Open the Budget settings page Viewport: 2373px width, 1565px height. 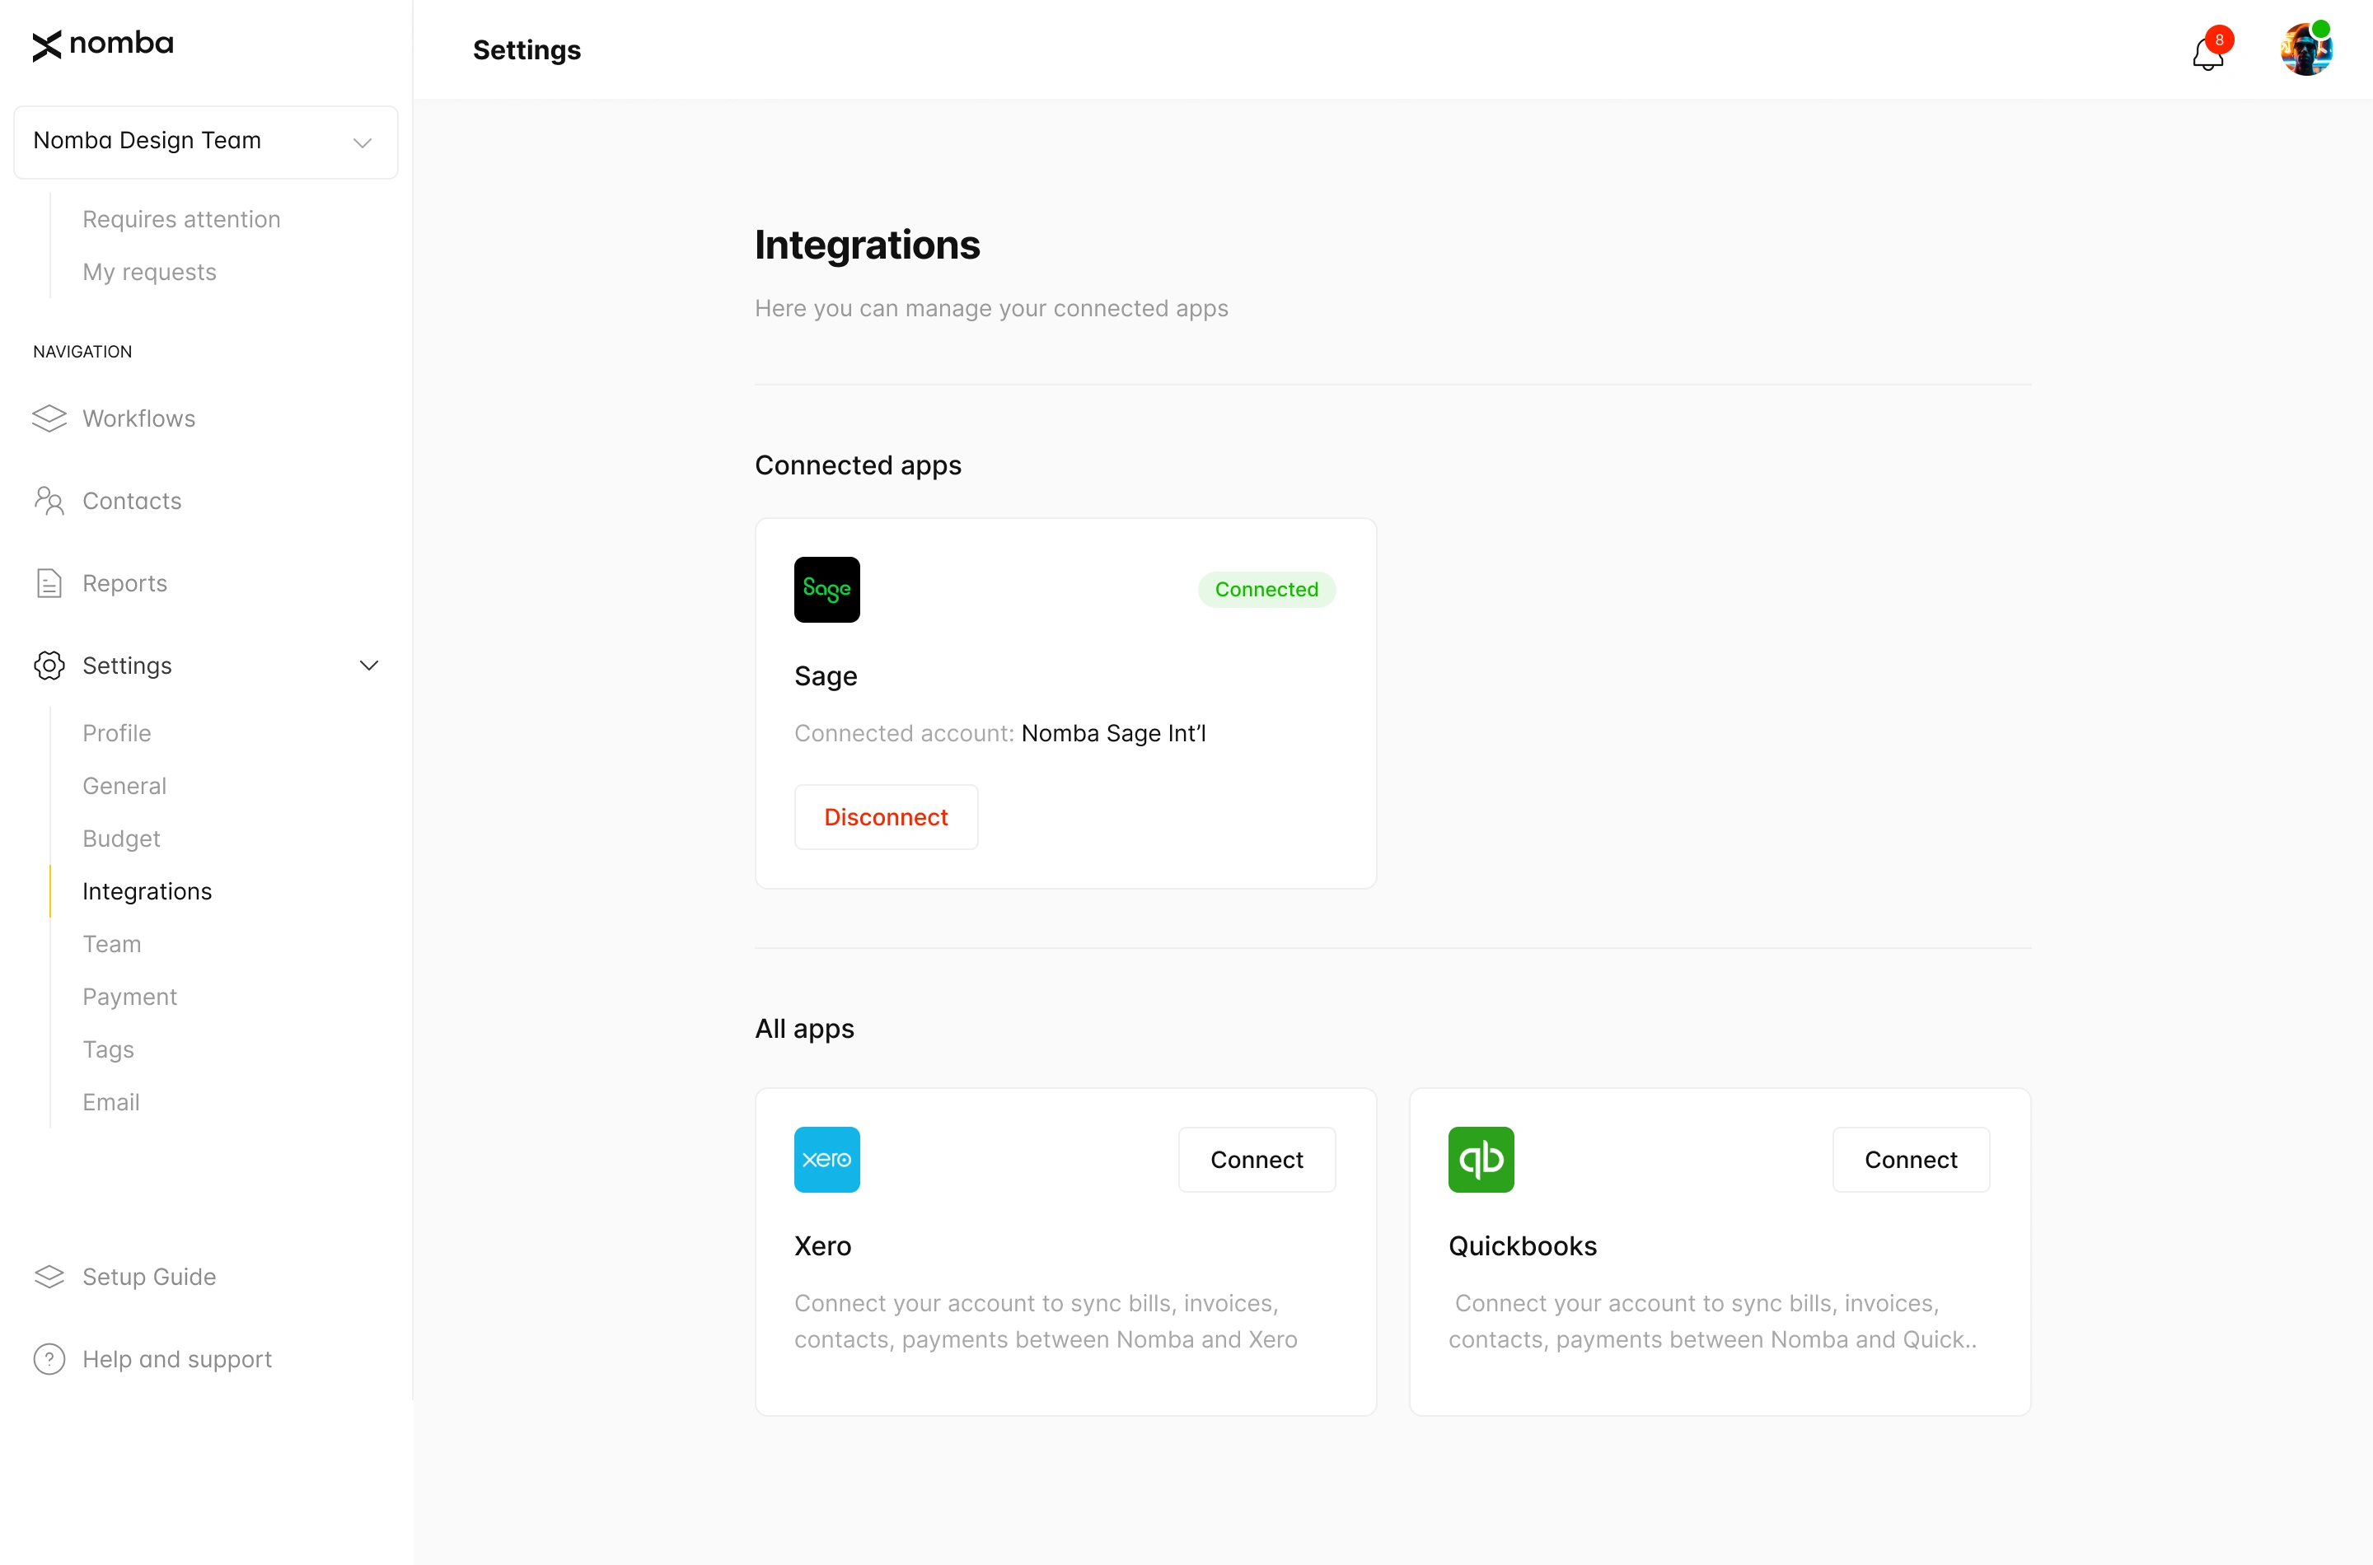click(121, 839)
